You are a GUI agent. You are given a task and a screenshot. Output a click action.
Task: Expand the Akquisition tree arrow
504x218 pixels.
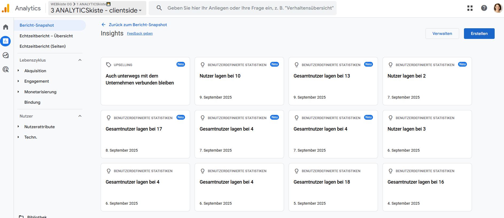[18, 71]
